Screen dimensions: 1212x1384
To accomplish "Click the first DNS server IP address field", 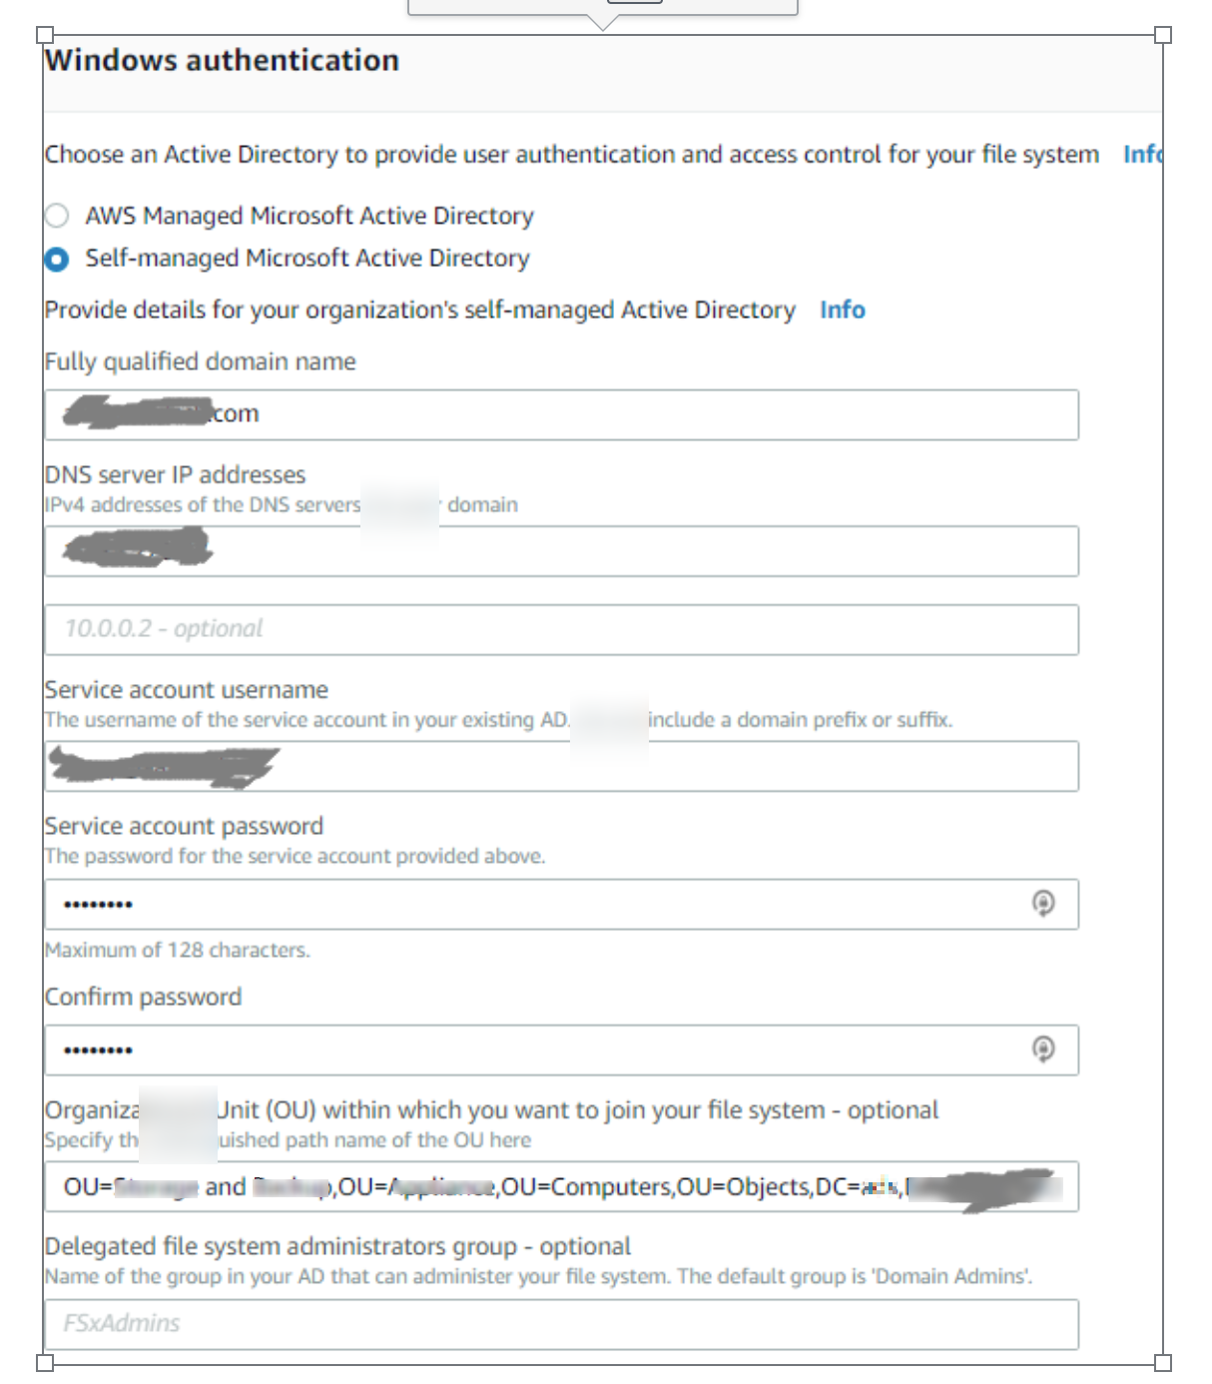I will (x=599, y=551).
